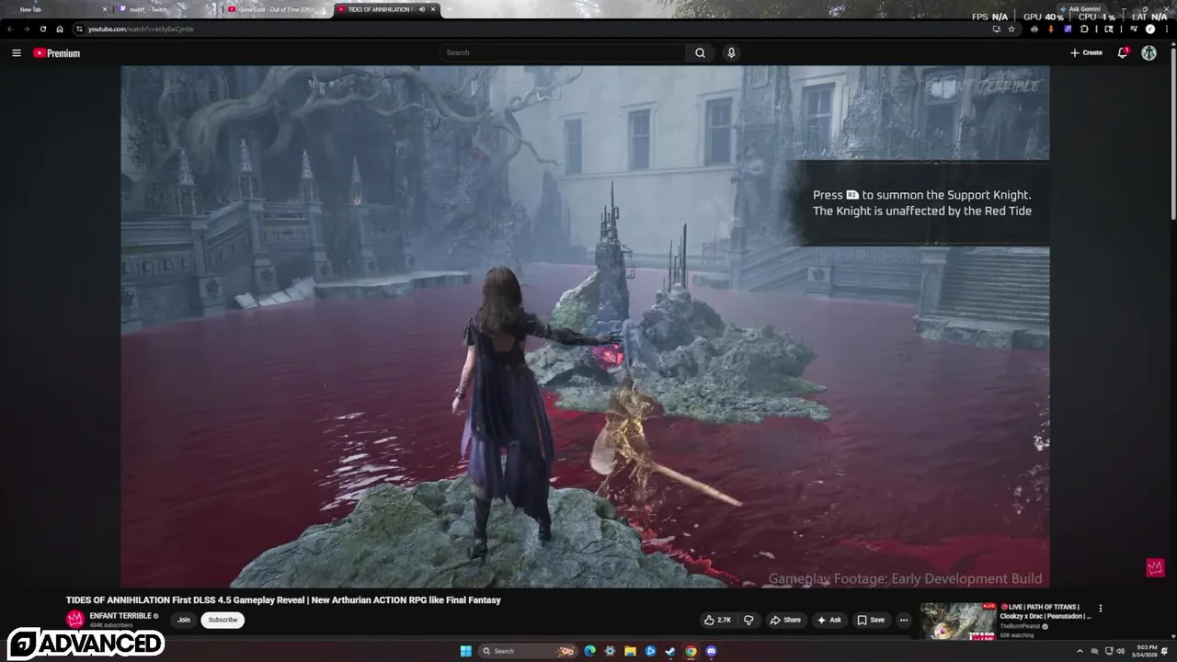Close the New Tab tab
Screen dimensions: 1177x662
[x=105, y=9]
